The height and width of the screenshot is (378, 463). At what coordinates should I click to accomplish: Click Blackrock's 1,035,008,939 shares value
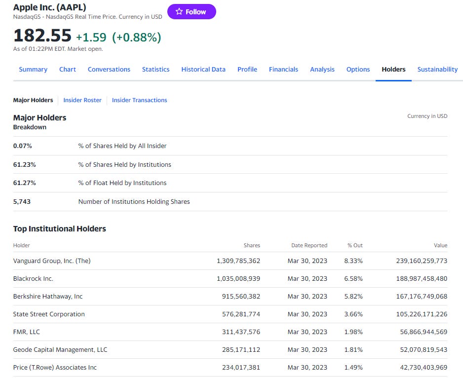pyautogui.click(x=238, y=278)
